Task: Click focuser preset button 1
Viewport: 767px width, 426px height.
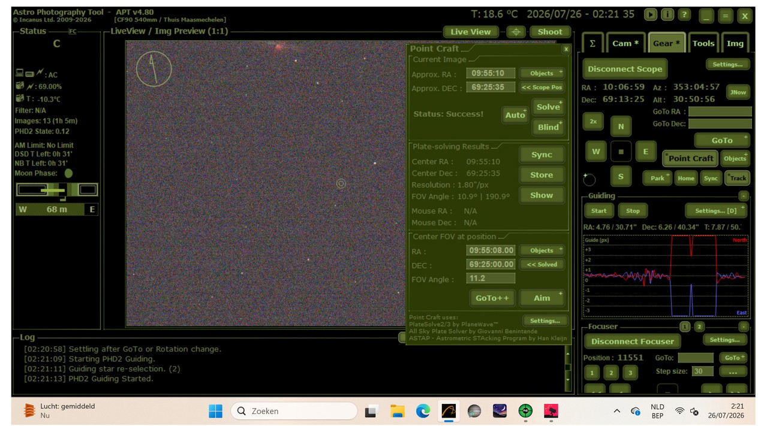Action: pyautogui.click(x=592, y=373)
